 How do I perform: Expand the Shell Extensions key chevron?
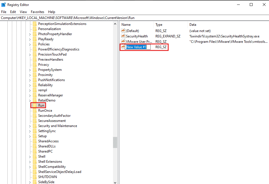(x=30, y=162)
